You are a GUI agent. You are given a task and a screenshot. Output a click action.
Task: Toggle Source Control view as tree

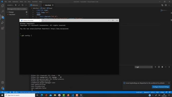[x=16, y=5]
